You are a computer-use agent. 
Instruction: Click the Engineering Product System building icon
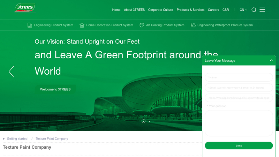point(30,25)
